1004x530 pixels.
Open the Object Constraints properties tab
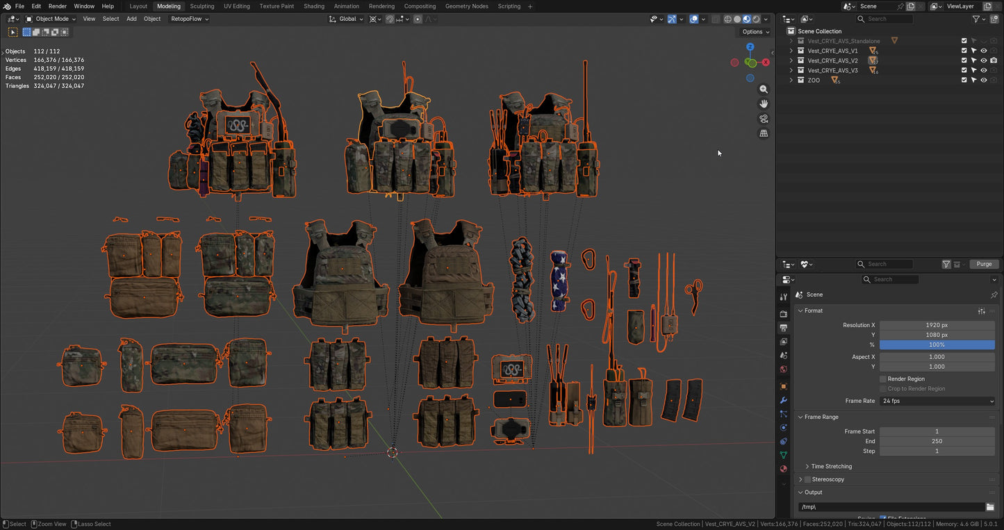coord(784,441)
